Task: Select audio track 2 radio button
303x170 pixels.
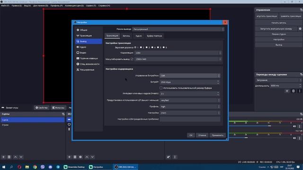Action: coord(141,47)
